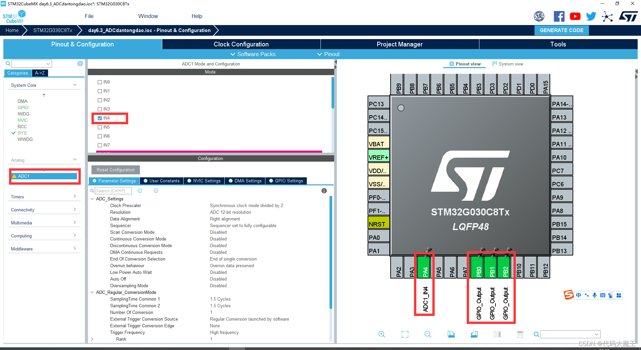641x350 pixels.
Task: Open the Software Packs dropdown
Action: 253,54
